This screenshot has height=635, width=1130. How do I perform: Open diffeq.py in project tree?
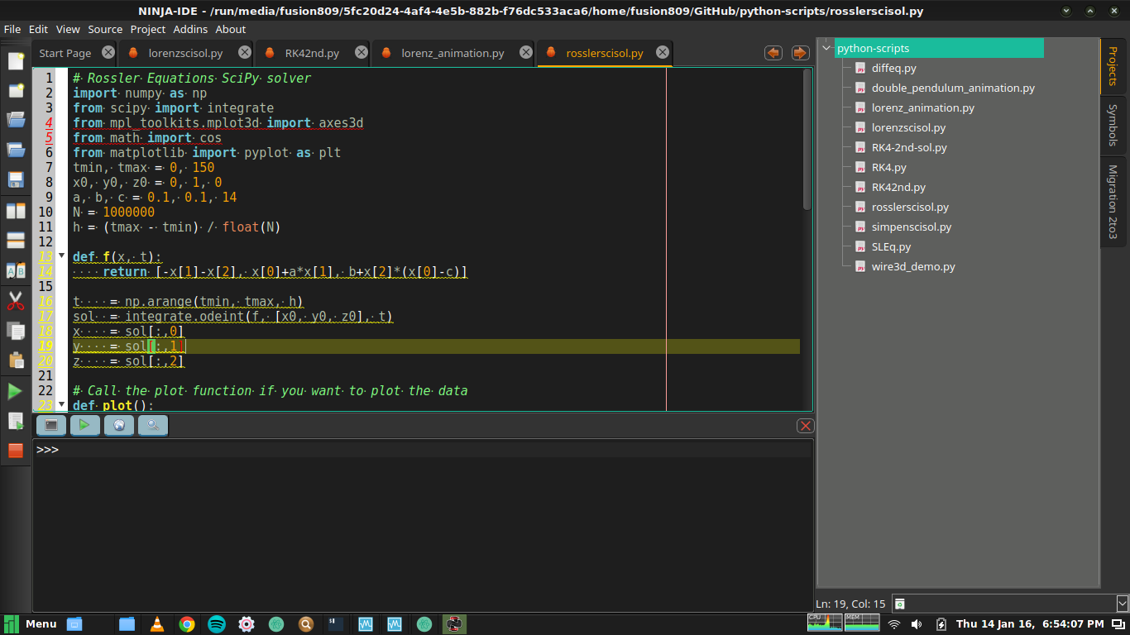pos(893,69)
